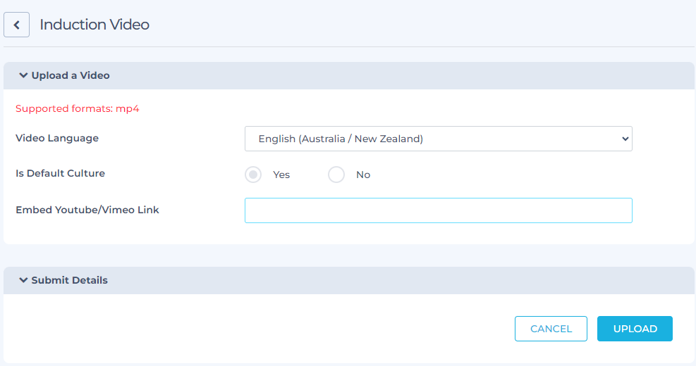
Task: Click the Upload a Video section title
Action: point(71,75)
